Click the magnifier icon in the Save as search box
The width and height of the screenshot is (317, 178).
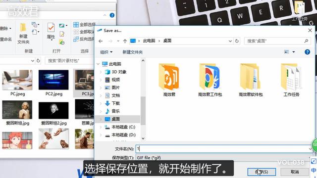tap(306, 41)
